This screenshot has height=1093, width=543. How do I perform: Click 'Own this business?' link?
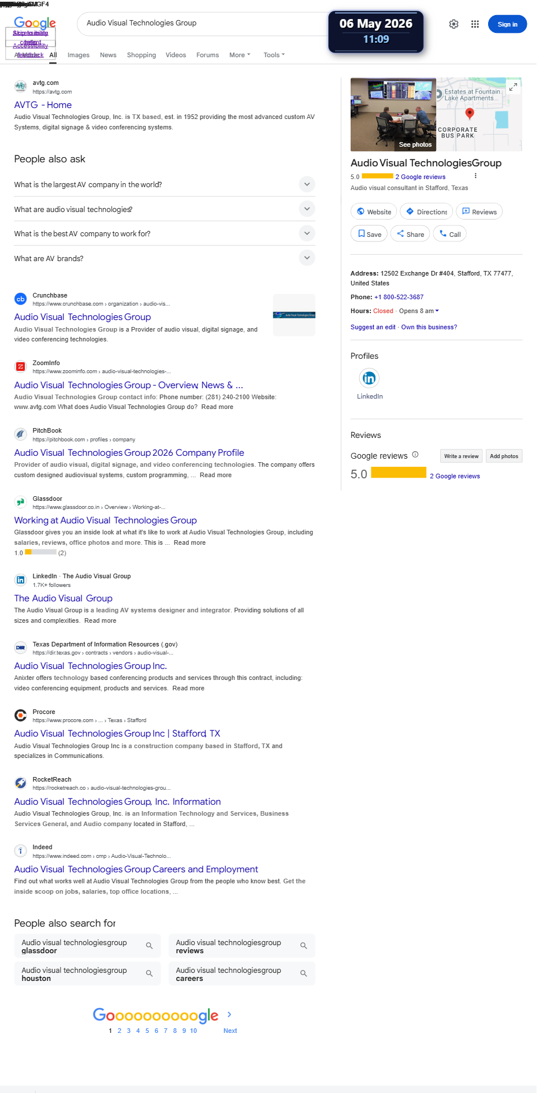tap(429, 327)
